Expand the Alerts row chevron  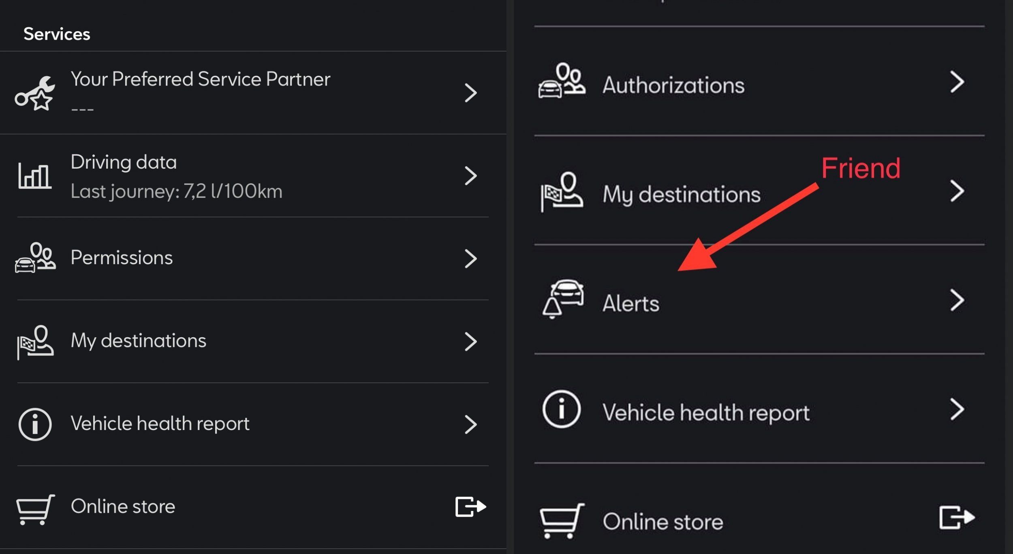point(957,300)
